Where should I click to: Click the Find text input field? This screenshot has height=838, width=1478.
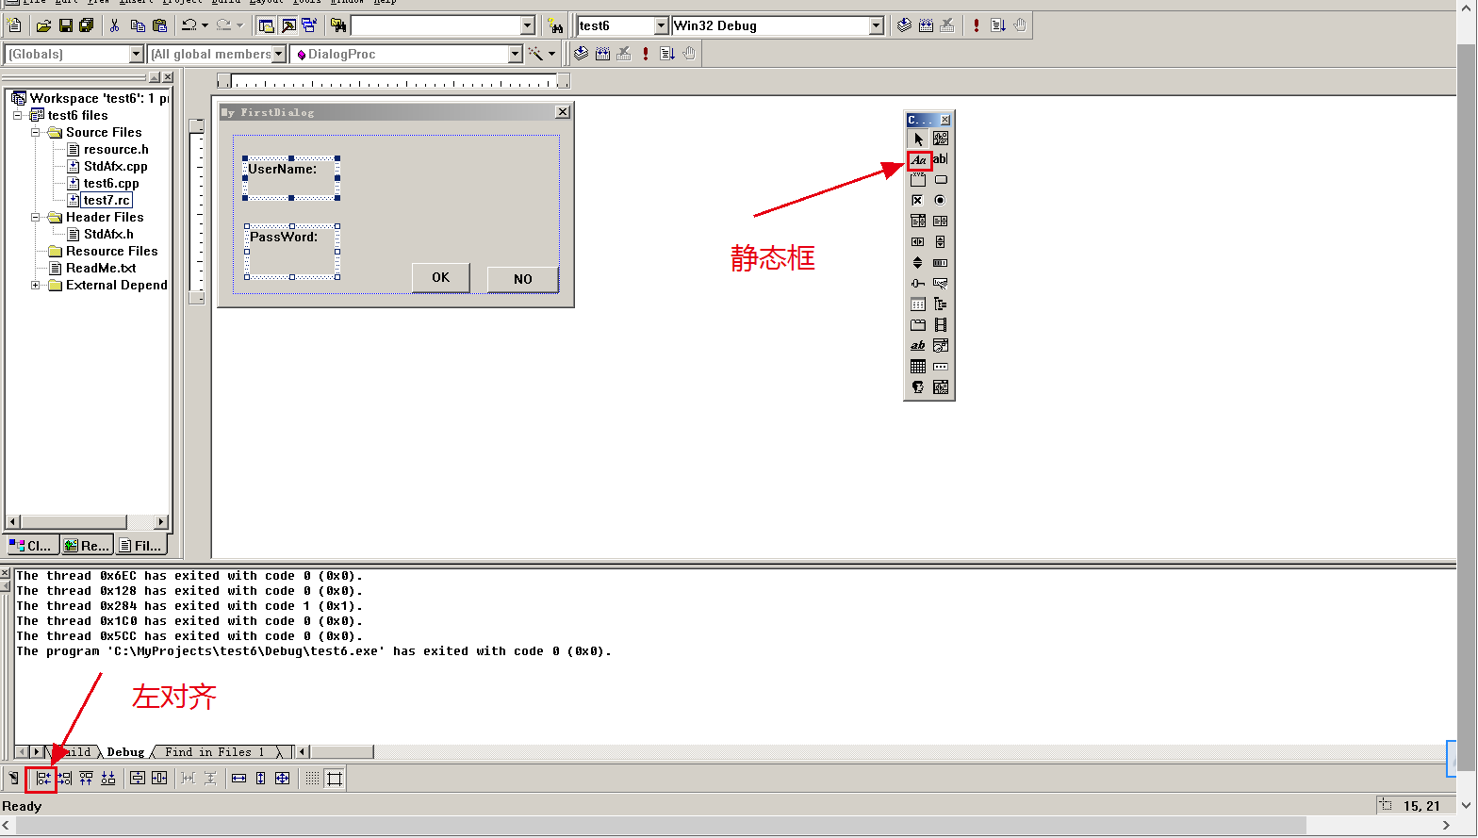(x=435, y=25)
